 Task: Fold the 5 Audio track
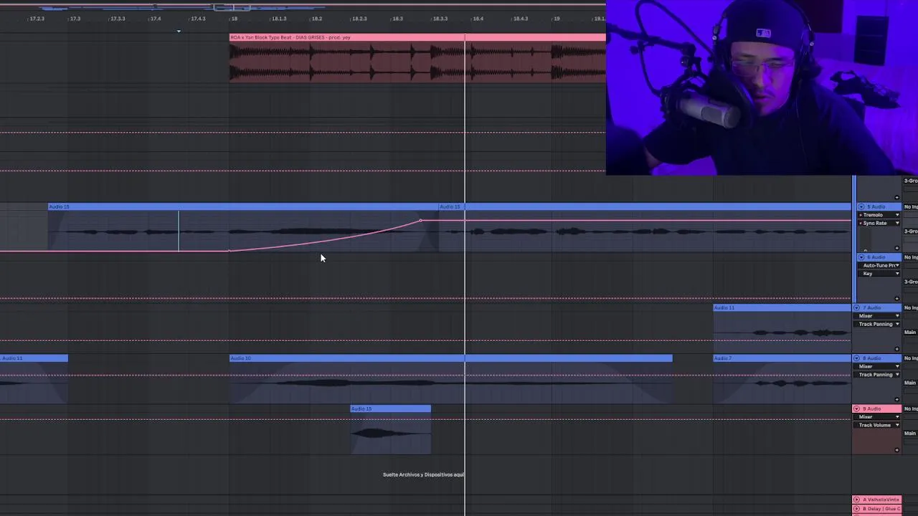pyautogui.click(x=861, y=207)
